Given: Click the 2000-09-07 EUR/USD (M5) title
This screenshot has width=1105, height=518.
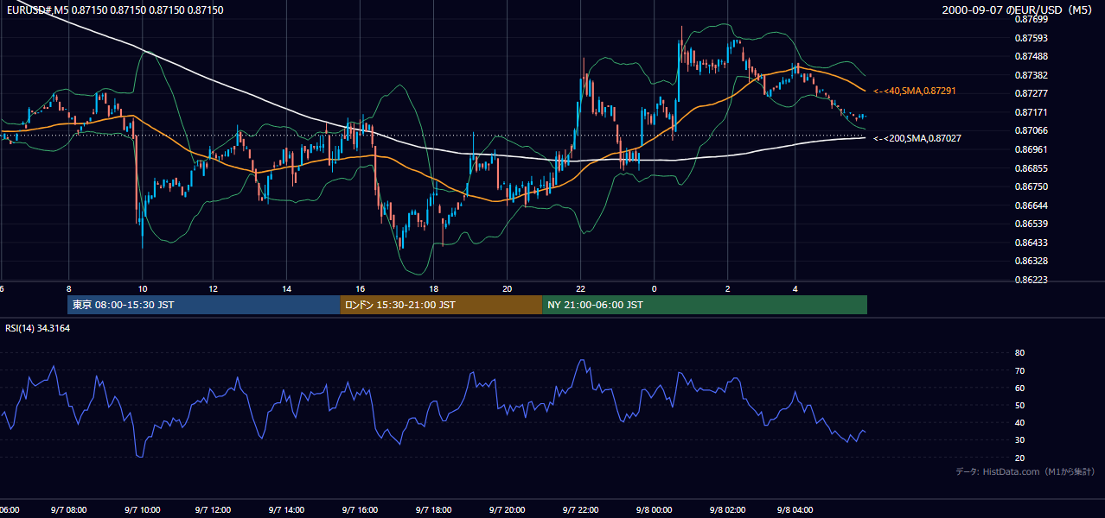Looking at the screenshot, I should [x=1019, y=9].
